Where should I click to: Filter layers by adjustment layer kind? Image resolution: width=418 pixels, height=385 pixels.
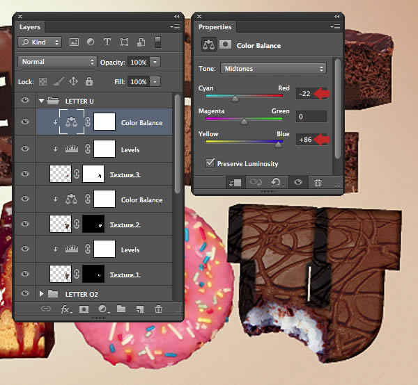click(91, 42)
